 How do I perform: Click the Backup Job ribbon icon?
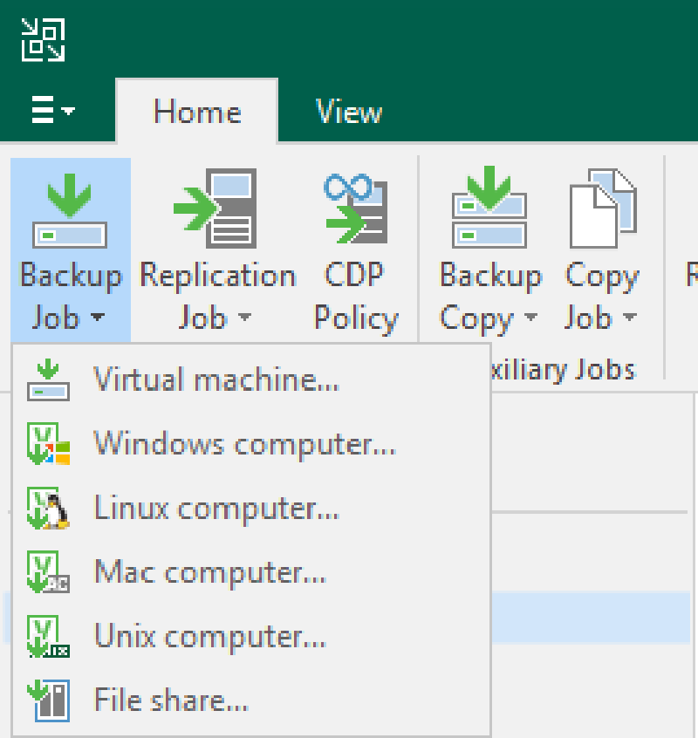tap(70, 210)
